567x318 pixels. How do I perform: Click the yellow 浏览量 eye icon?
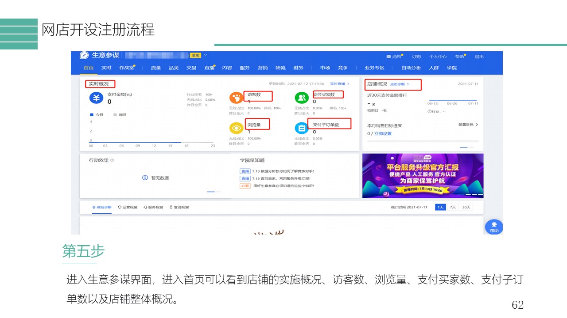pyautogui.click(x=236, y=128)
